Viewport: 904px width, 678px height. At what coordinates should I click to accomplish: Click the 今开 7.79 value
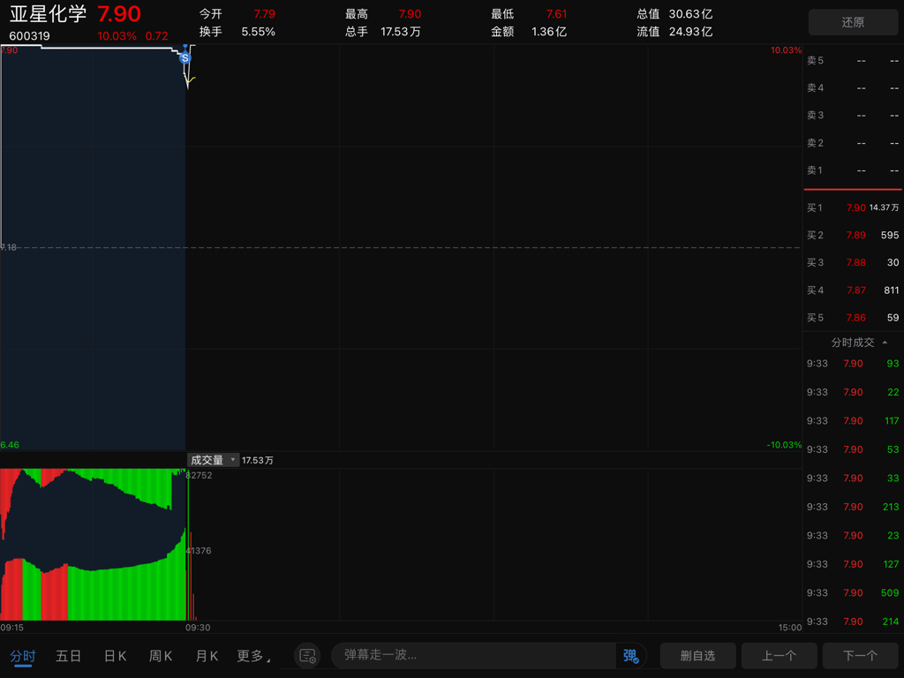coord(265,14)
